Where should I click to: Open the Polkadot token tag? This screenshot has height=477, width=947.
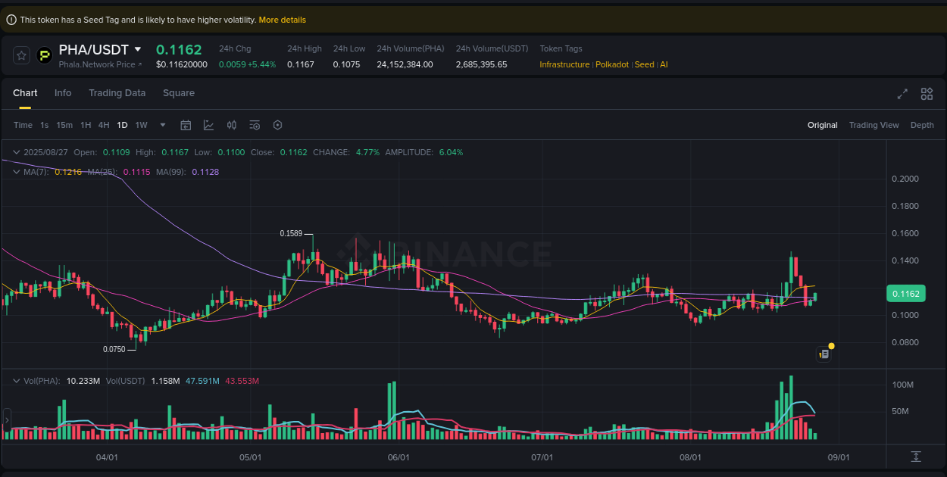pyautogui.click(x=612, y=64)
